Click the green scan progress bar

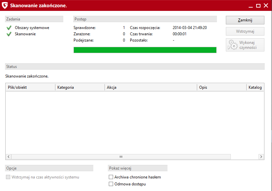pyautogui.click(x=145, y=50)
